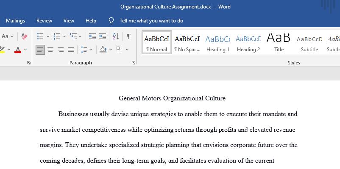Image resolution: width=340 pixels, height=169 pixels.
Task: Toggle Justify paragraph alignment
Action: point(71,50)
